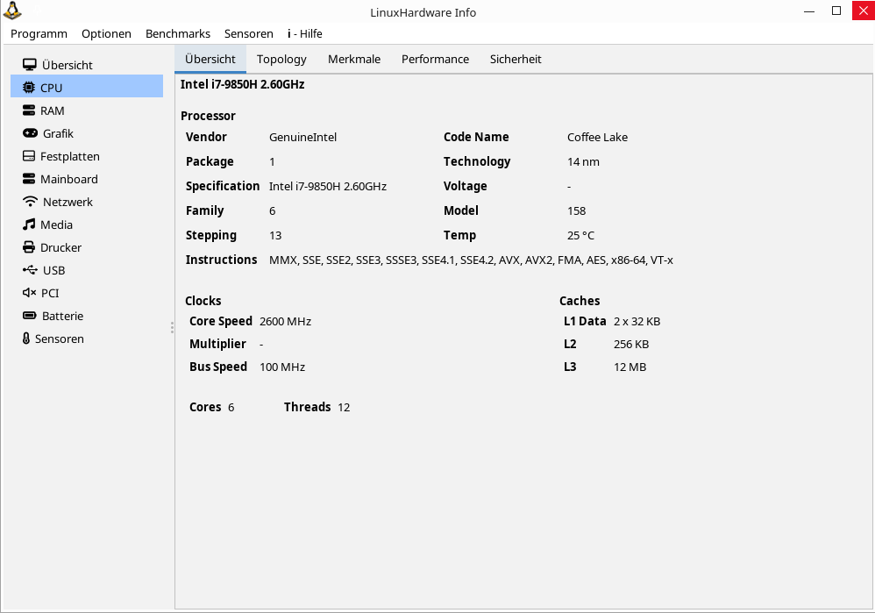The image size is (875, 613).
Task: Open the i - Hilfe menu
Action: click(305, 33)
